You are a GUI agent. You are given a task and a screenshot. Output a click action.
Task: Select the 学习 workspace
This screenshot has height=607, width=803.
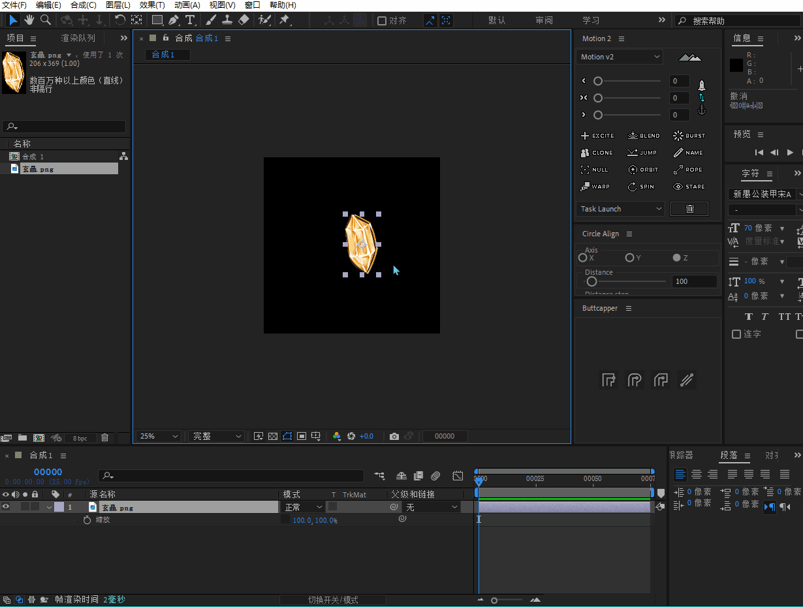click(x=591, y=21)
